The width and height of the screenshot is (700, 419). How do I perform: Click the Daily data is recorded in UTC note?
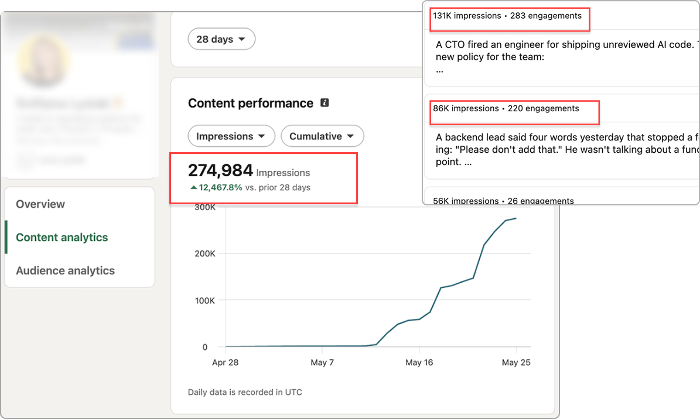pyautogui.click(x=245, y=392)
